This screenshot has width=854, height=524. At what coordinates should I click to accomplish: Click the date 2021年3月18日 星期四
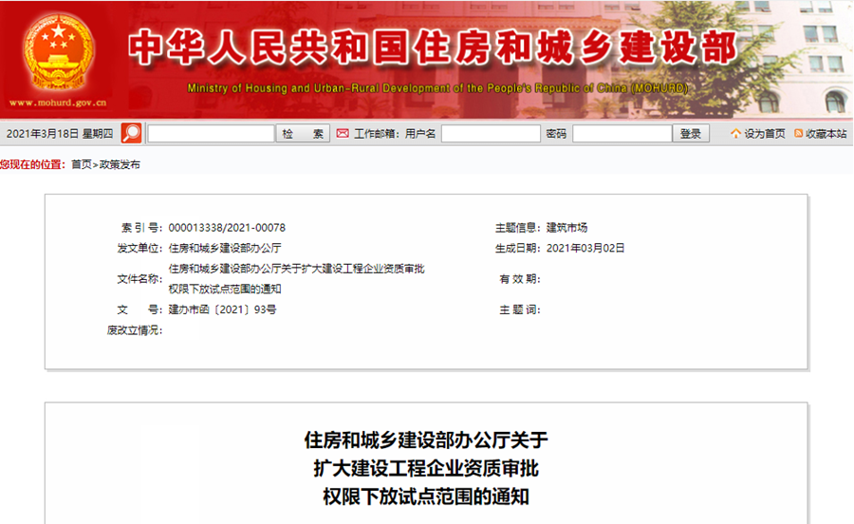[x=60, y=134]
